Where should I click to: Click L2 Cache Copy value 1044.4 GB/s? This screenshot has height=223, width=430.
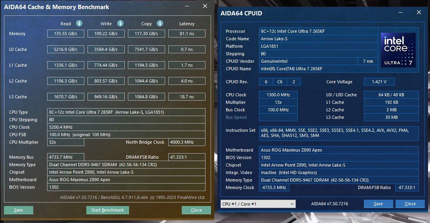click(147, 81)
